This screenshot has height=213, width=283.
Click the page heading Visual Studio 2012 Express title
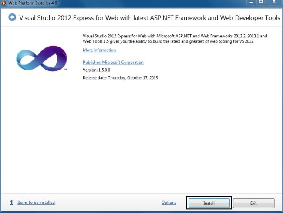pos(150,18)
